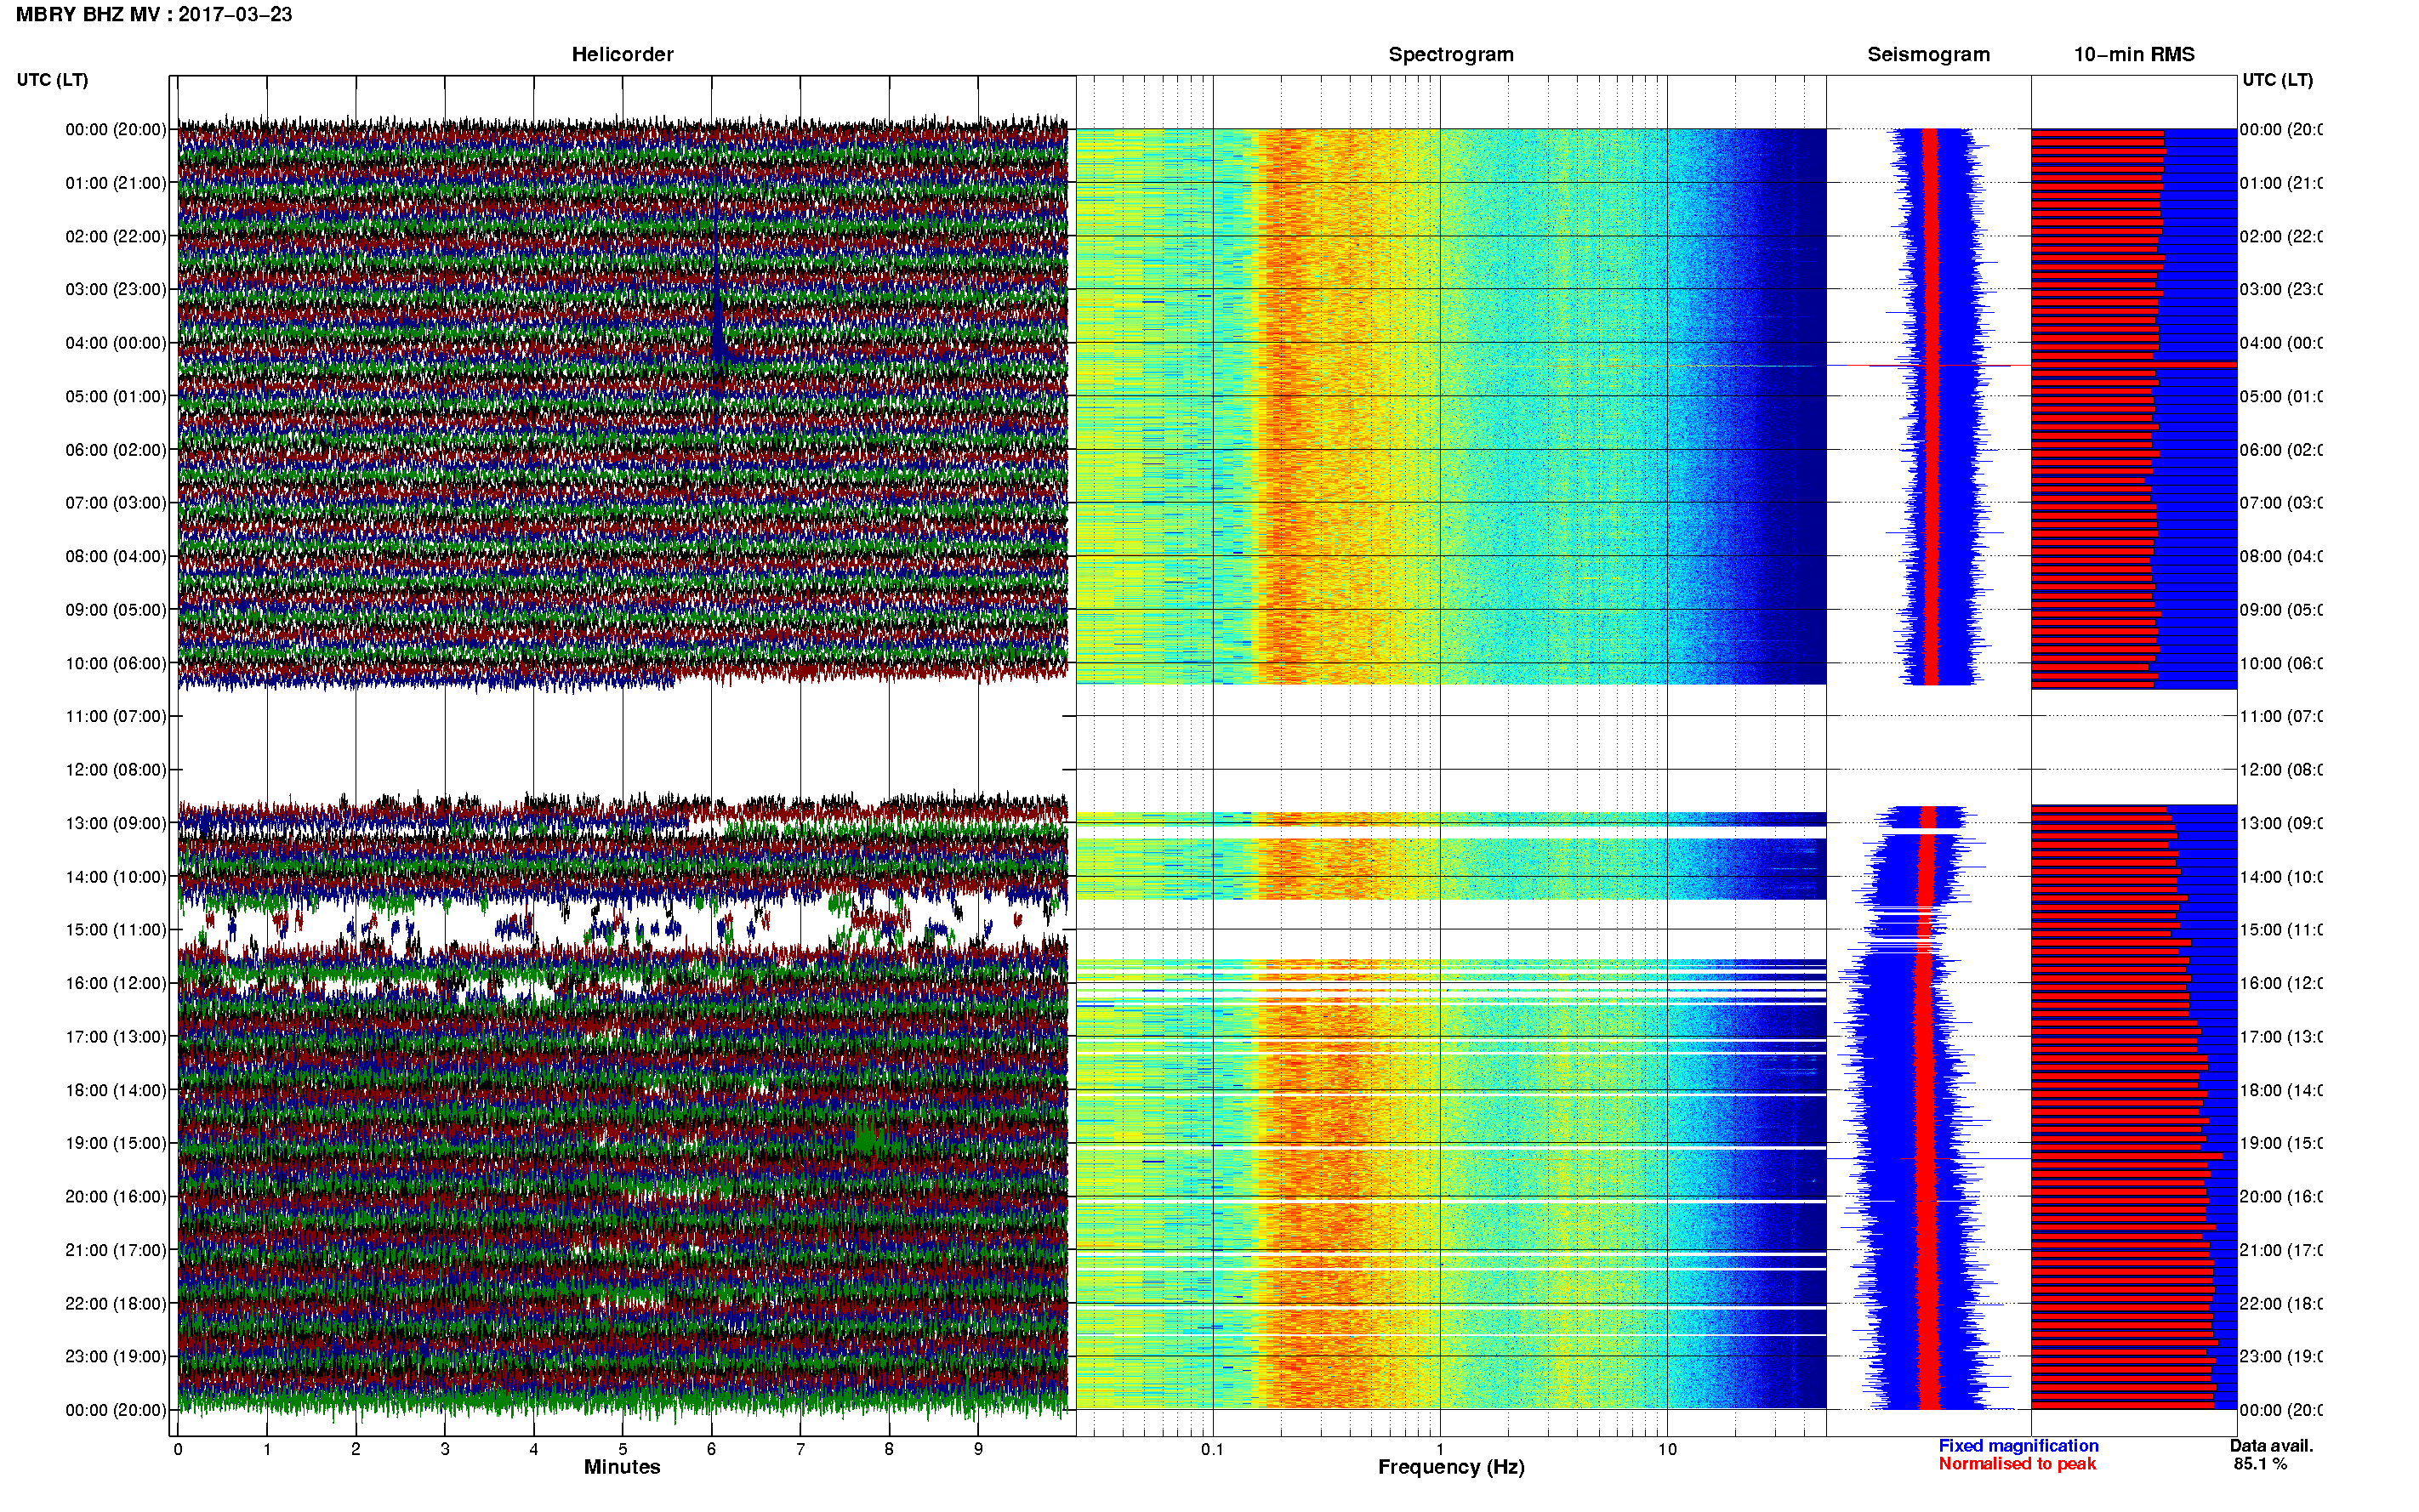Viewport: 2419px width, 1512px height.
Task: Select the '5' tick label on the Minutes axis
Action: click(623, 1450)
